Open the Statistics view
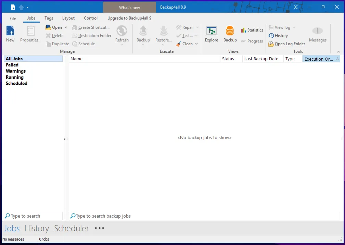Image resolution: width=345 pixels, height=245 pixels. point(252,30)
